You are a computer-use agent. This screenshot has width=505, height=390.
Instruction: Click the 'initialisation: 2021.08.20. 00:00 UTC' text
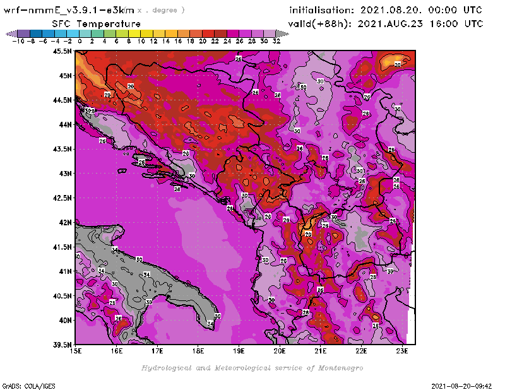(386, 10)
